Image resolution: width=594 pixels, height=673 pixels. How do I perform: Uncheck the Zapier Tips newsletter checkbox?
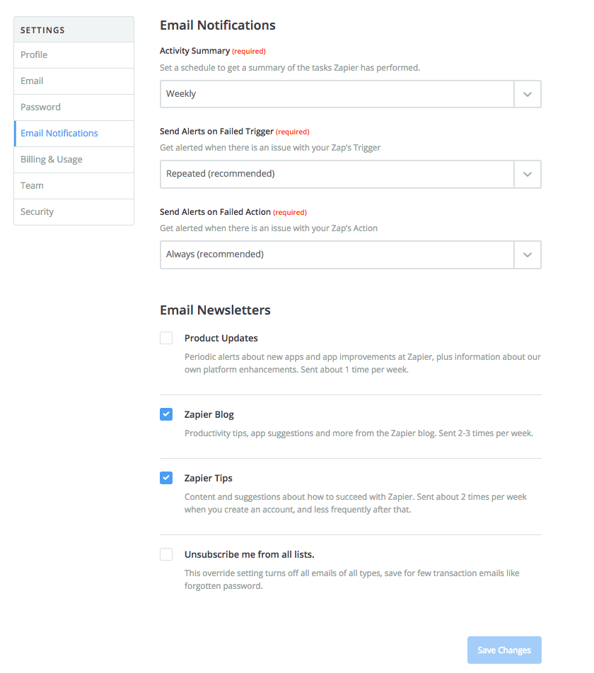[x=166, y=478]
